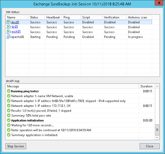Select the exch01 VM link
This screenshot has width=165, height=154.
point(16,32)
